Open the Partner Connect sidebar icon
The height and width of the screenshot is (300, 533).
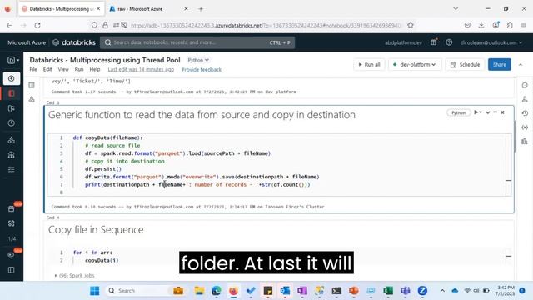(x=12, y=223)
